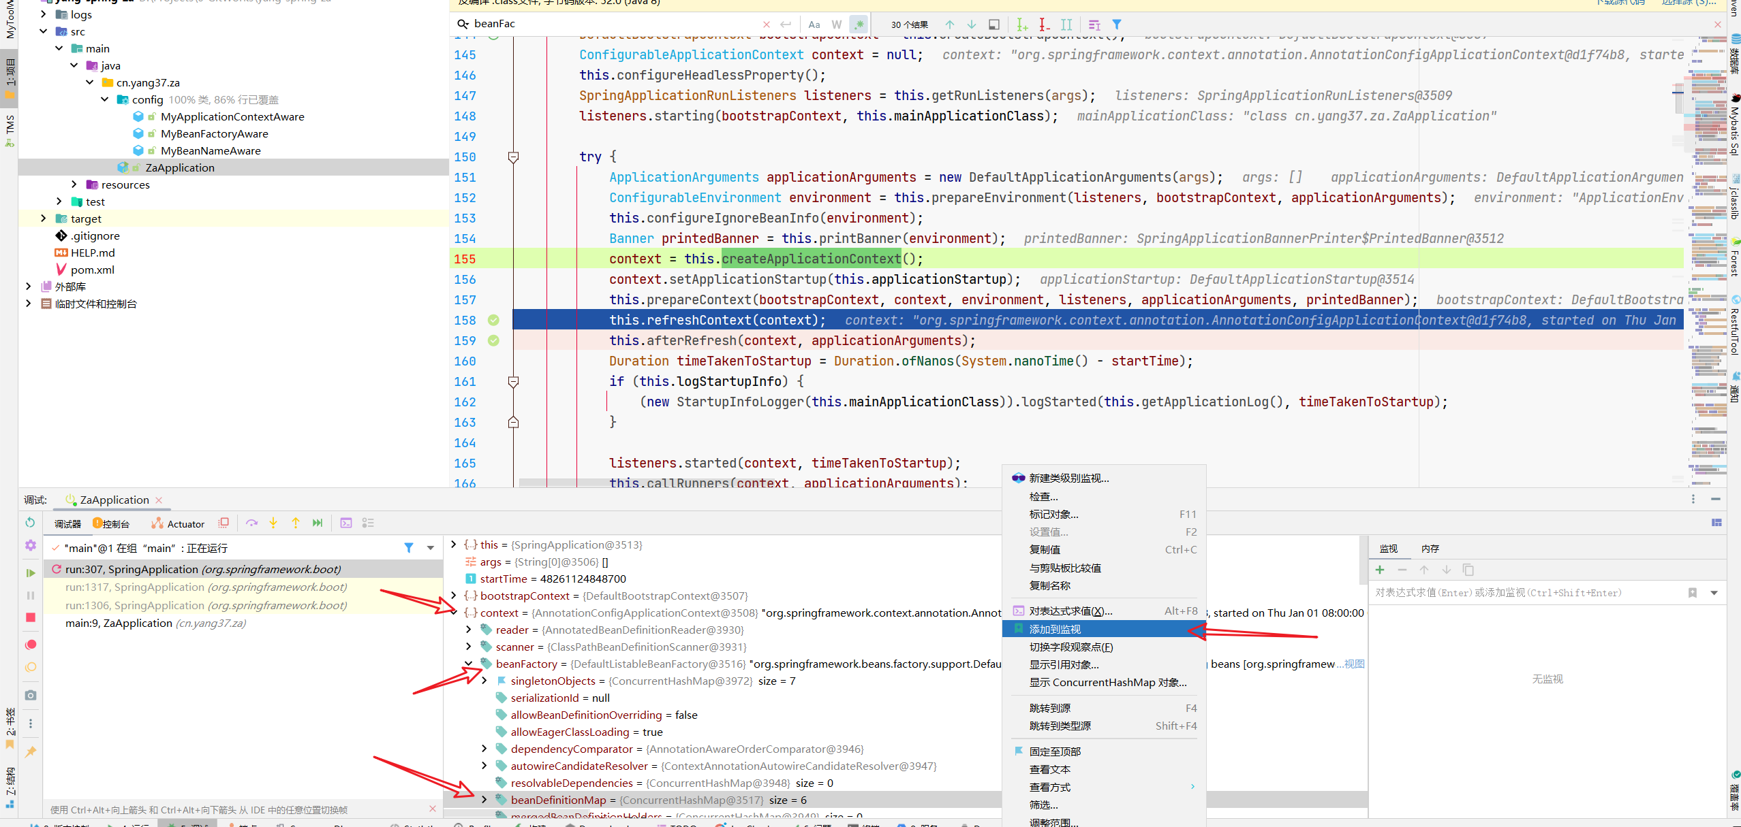
Task: Add a new watch expression
Action: coord(1380,570)
